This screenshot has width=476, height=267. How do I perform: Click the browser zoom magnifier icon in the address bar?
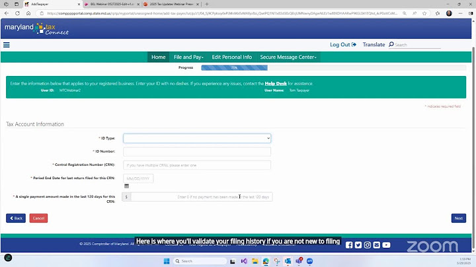[405, 13]
